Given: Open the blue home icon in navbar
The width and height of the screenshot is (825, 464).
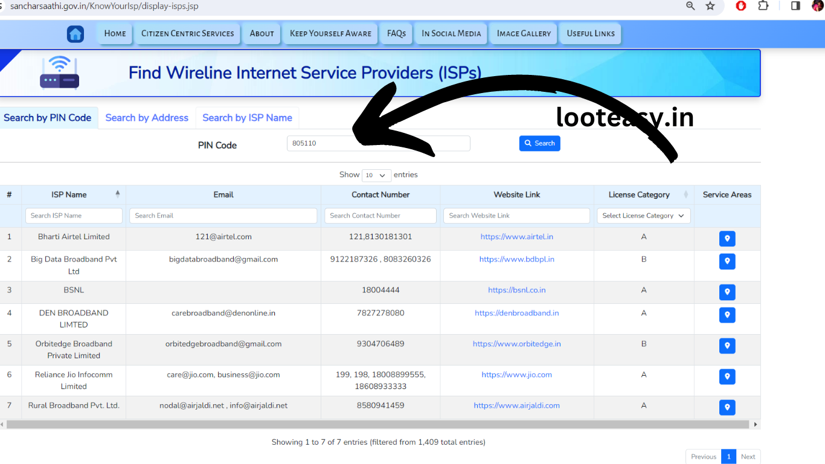Looking at the screenshot, I should [75, 34].
